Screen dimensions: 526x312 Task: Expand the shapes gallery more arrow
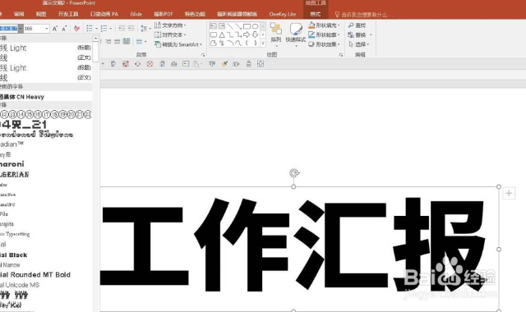click(263, 43)
